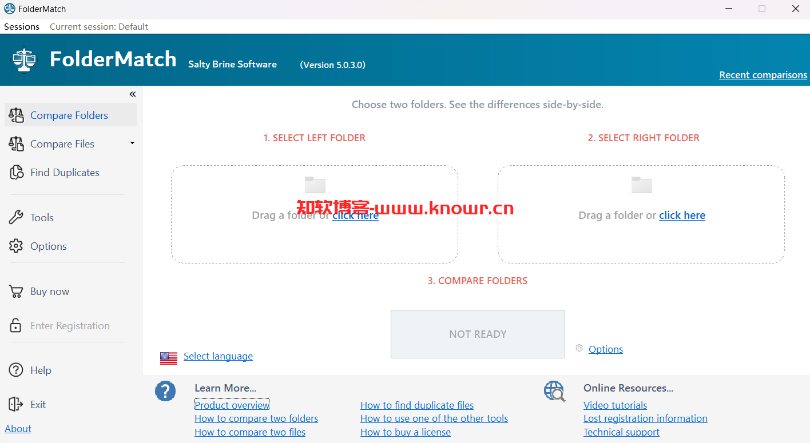Click the Options gear icon in sidebar

(16, 246)
